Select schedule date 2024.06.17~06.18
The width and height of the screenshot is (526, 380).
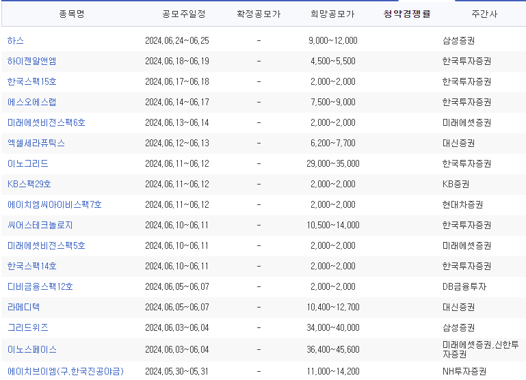(x=177, y=81)
